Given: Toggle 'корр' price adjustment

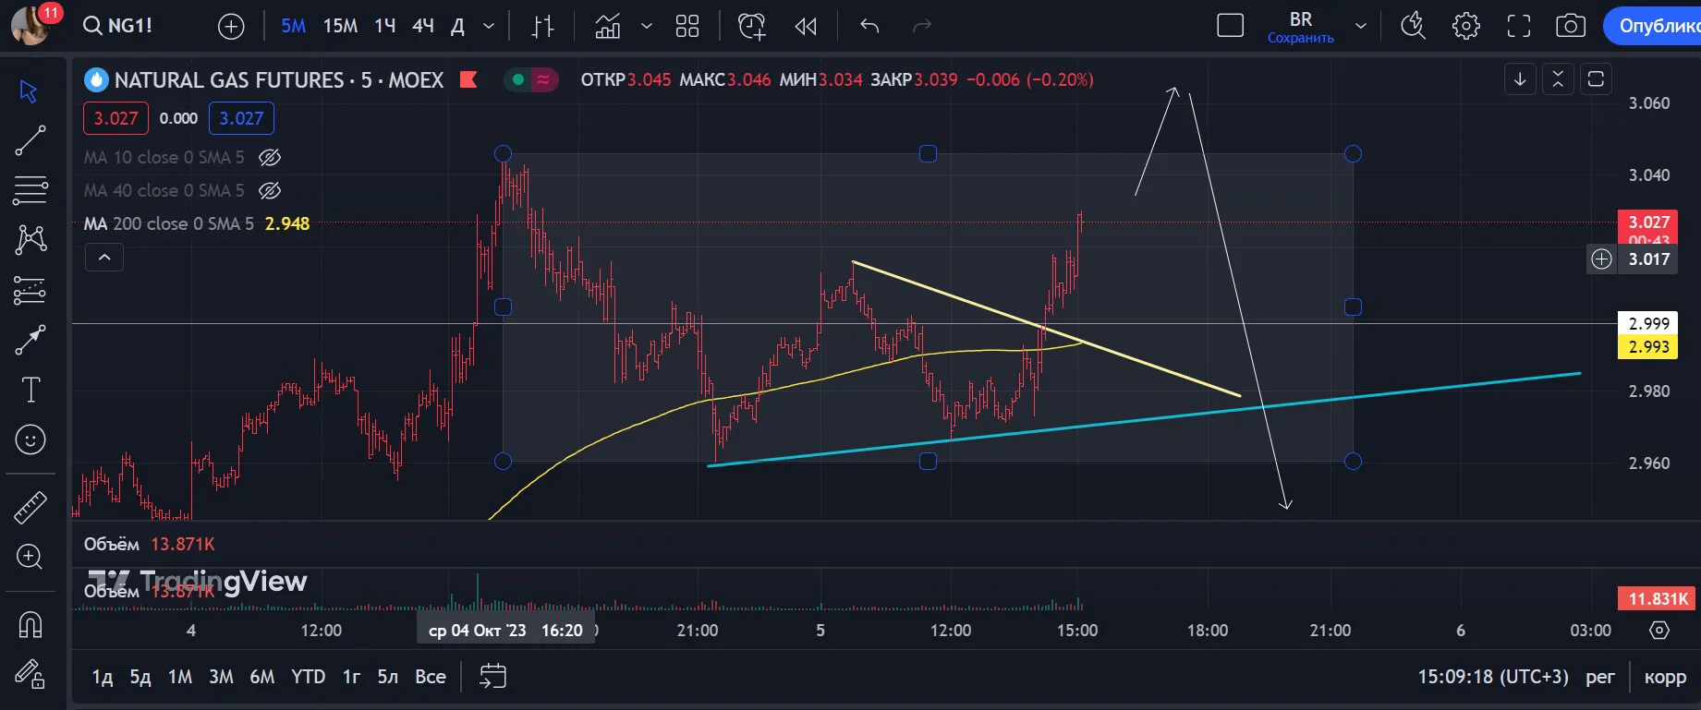Looking at the screenshot, I should [x=1665, y=677].
